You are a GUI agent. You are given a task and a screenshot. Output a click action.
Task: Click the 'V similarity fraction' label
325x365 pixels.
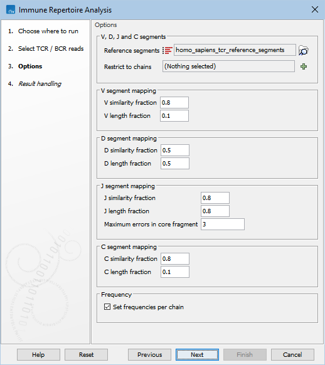pos(131,103)
